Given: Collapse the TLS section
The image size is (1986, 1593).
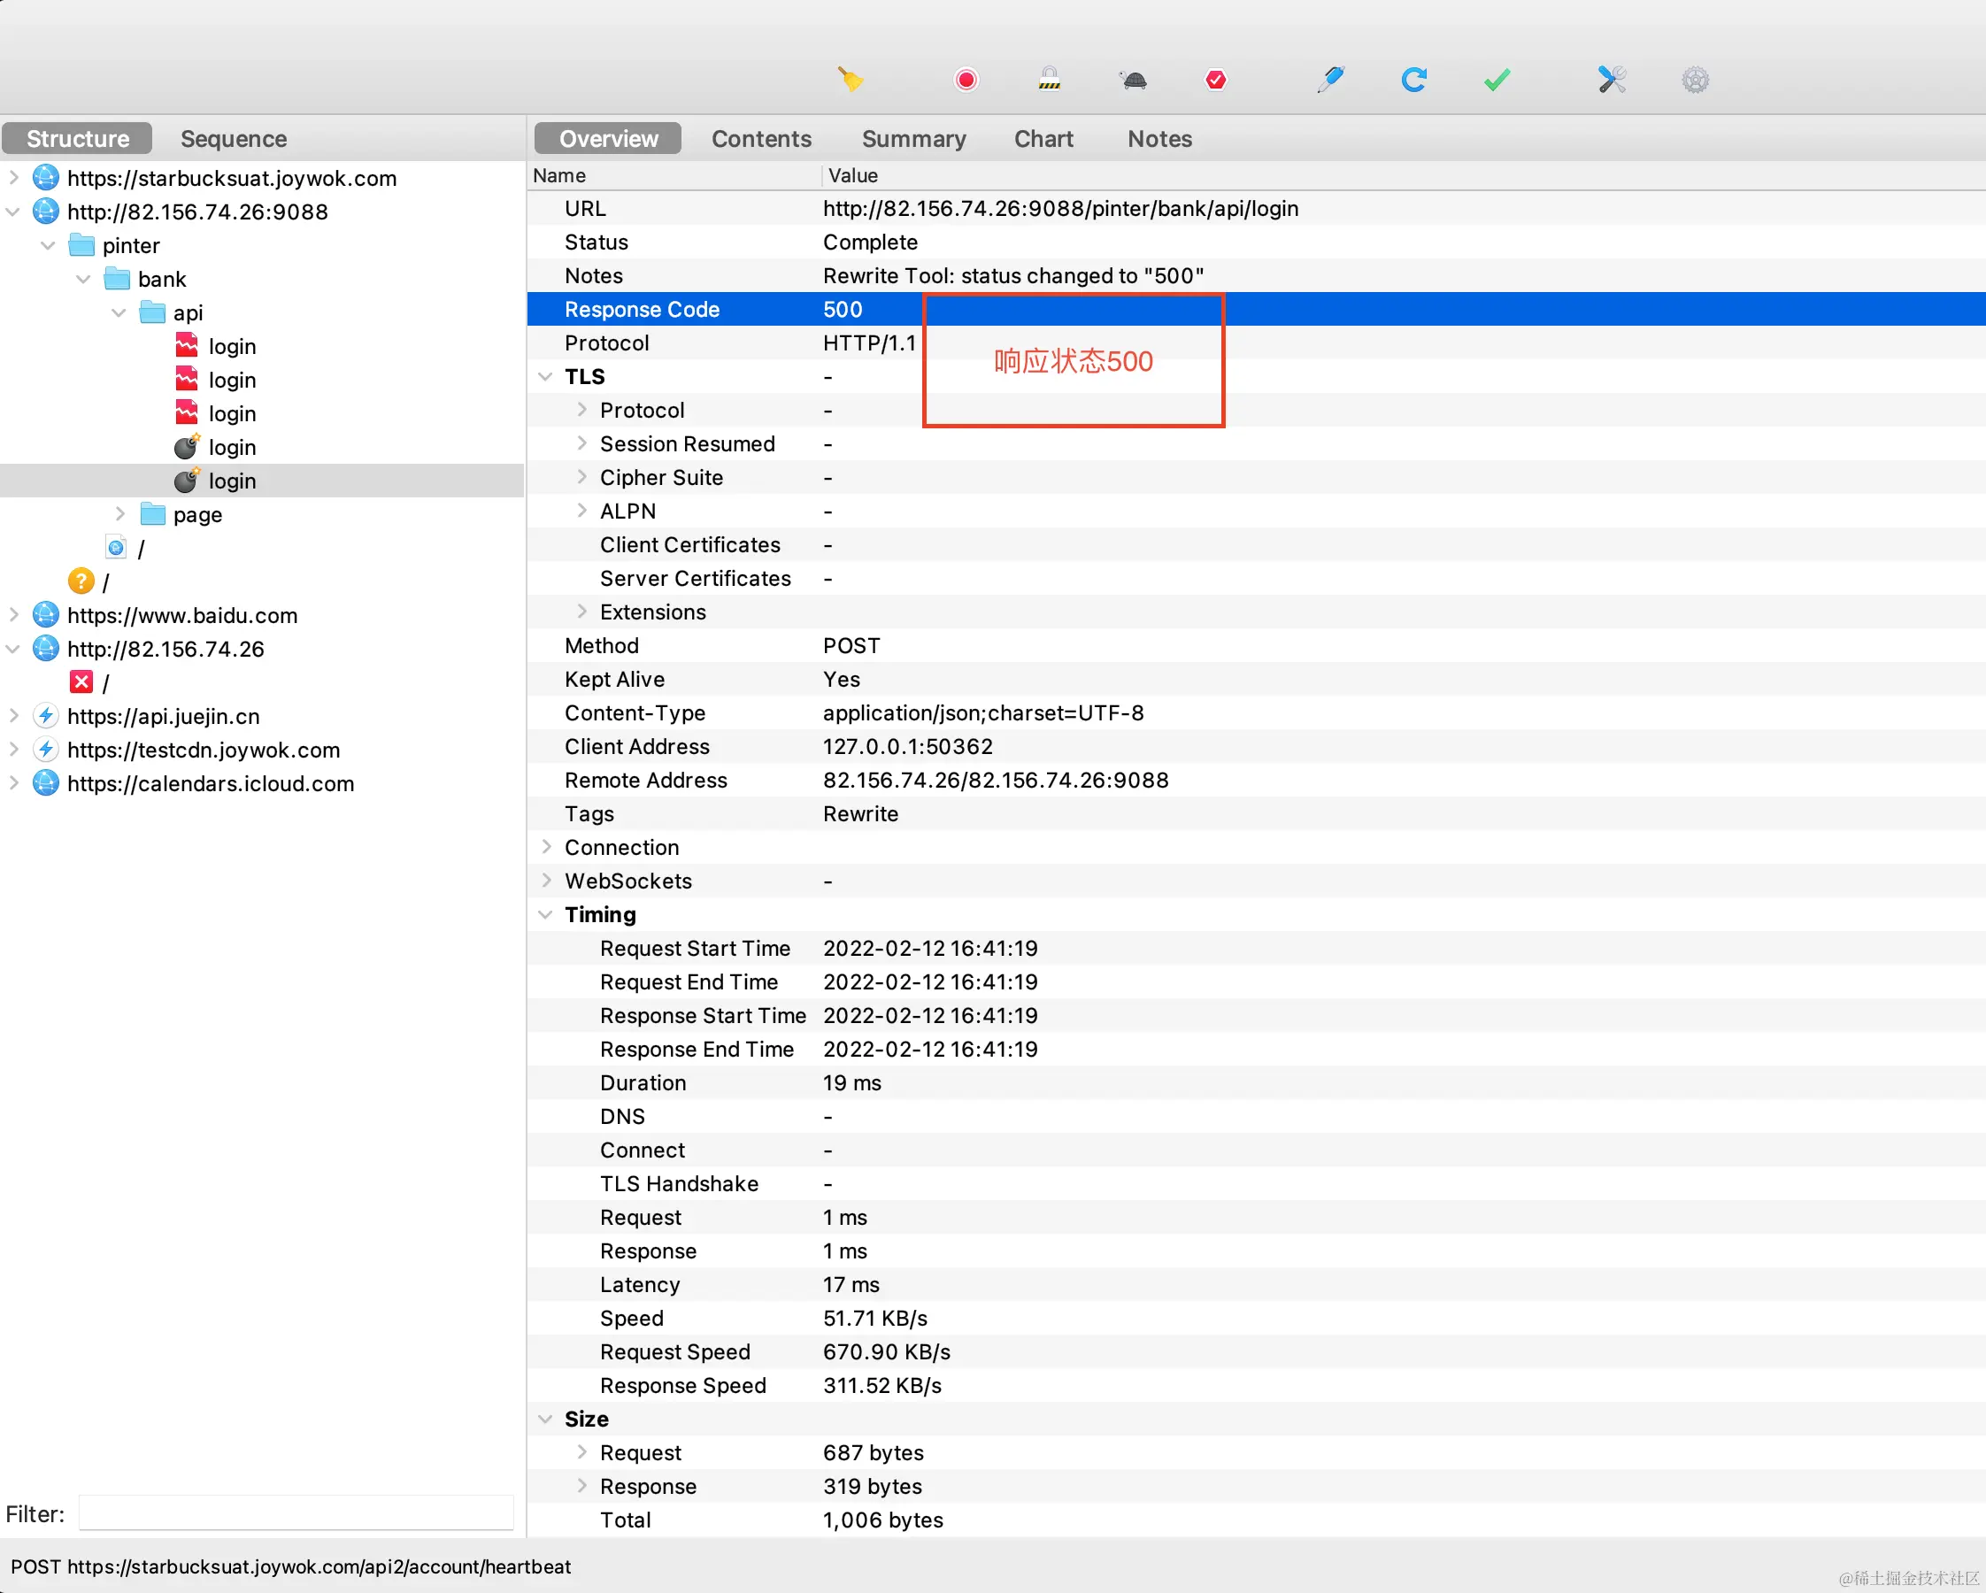Looking at the screenshot, I should click(x=545, y=377).
